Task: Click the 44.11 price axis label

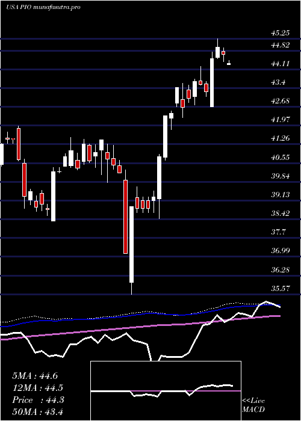Action: pos(281,64)
